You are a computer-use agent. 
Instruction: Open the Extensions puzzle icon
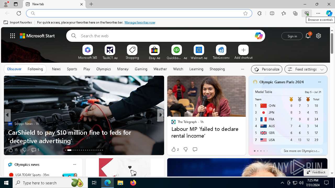(x=259, y=13)
